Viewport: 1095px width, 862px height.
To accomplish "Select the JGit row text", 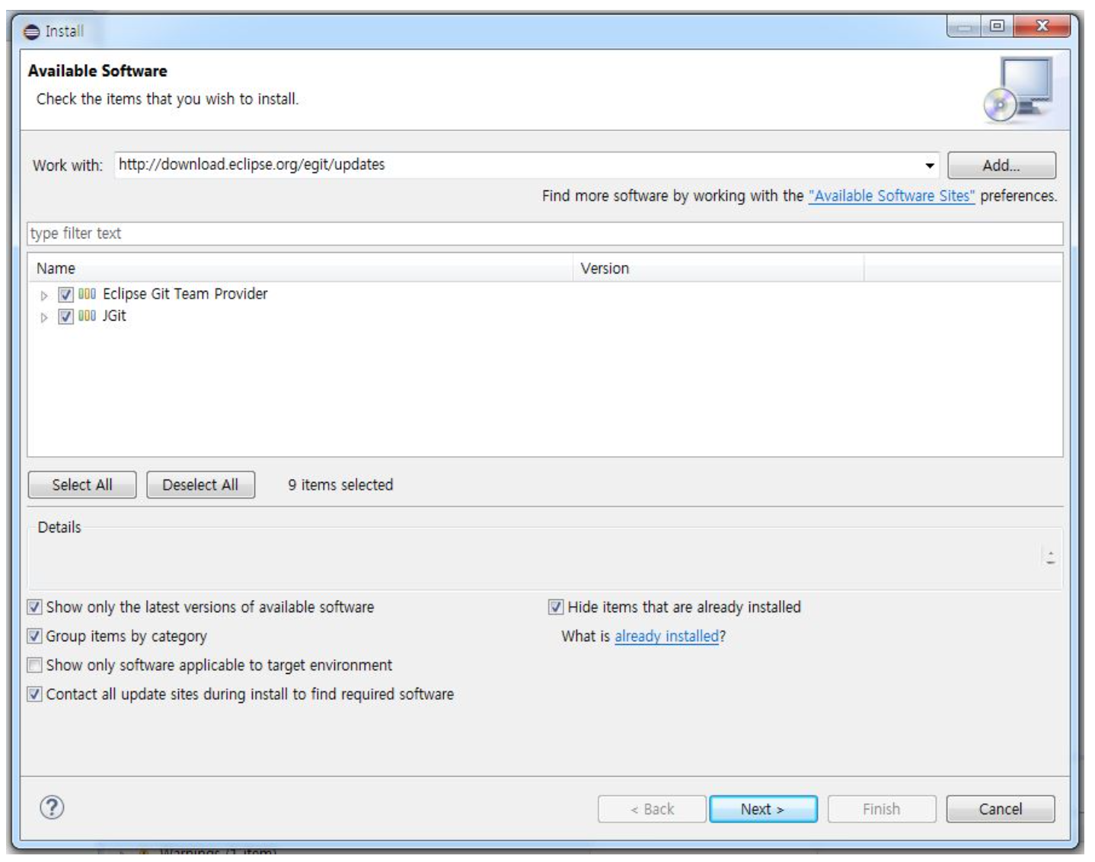I will coord(114,316).
